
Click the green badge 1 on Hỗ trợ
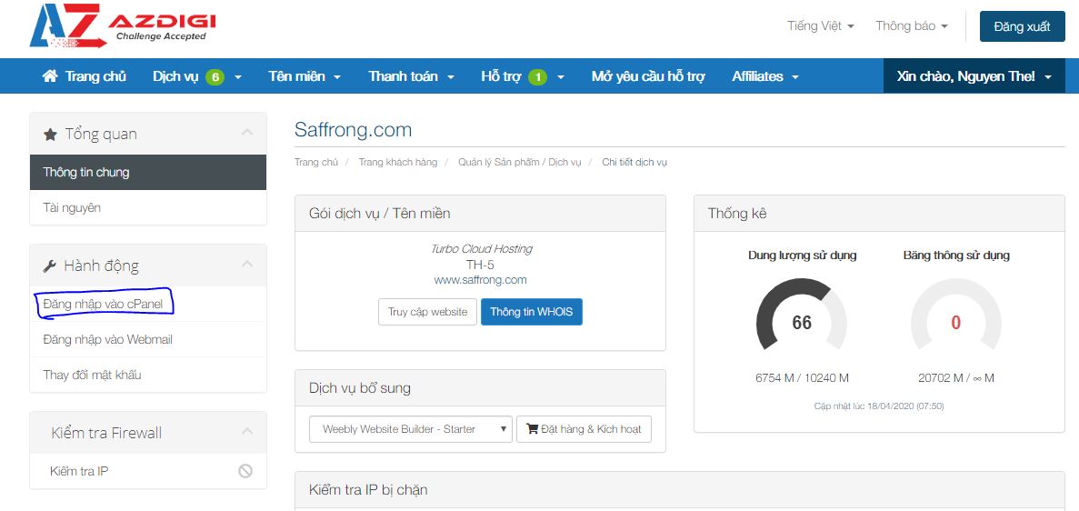pos(537,77)
